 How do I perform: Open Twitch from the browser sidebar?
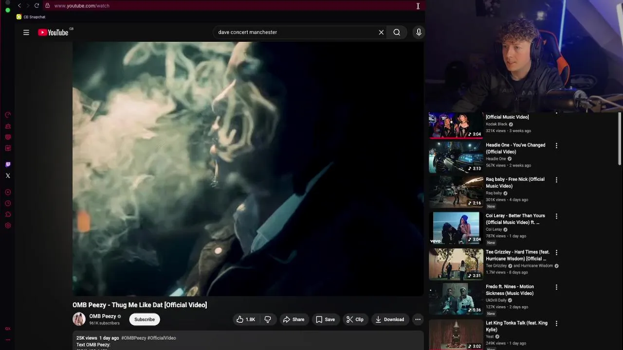click(8, 165)
